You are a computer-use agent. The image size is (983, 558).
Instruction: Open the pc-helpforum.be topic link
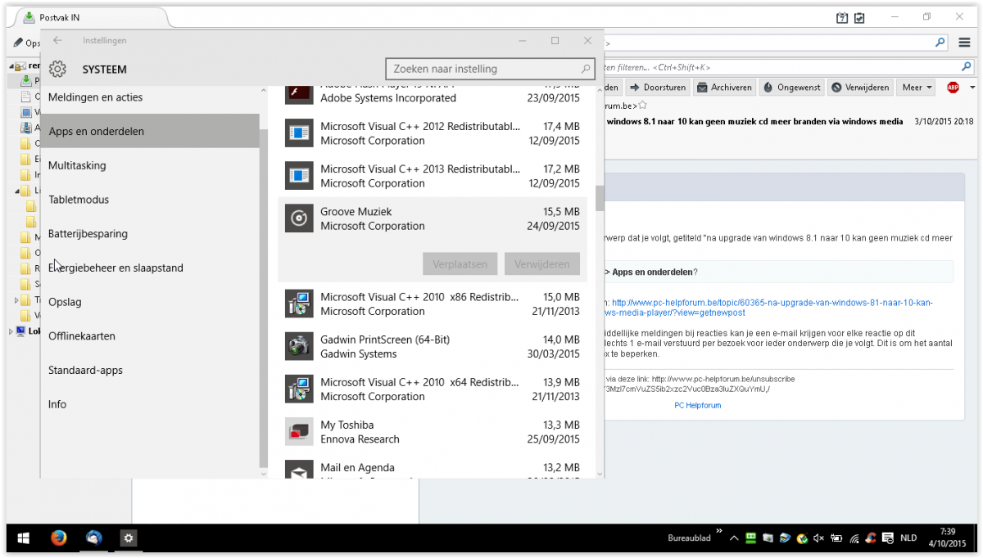point(772,308)
